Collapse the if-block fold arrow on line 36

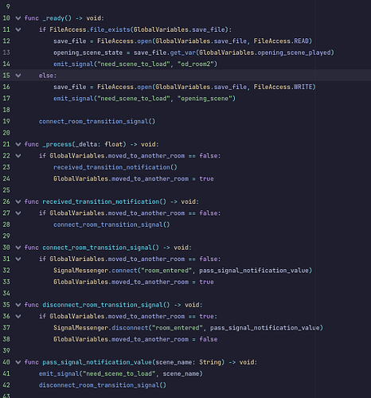[18, 316]
